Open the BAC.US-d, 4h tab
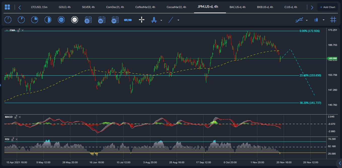 237,7
